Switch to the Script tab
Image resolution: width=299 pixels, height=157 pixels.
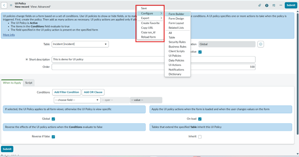tap(29, 83)
